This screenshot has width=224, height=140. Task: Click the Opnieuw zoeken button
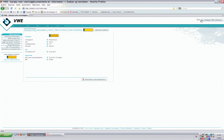102,30
